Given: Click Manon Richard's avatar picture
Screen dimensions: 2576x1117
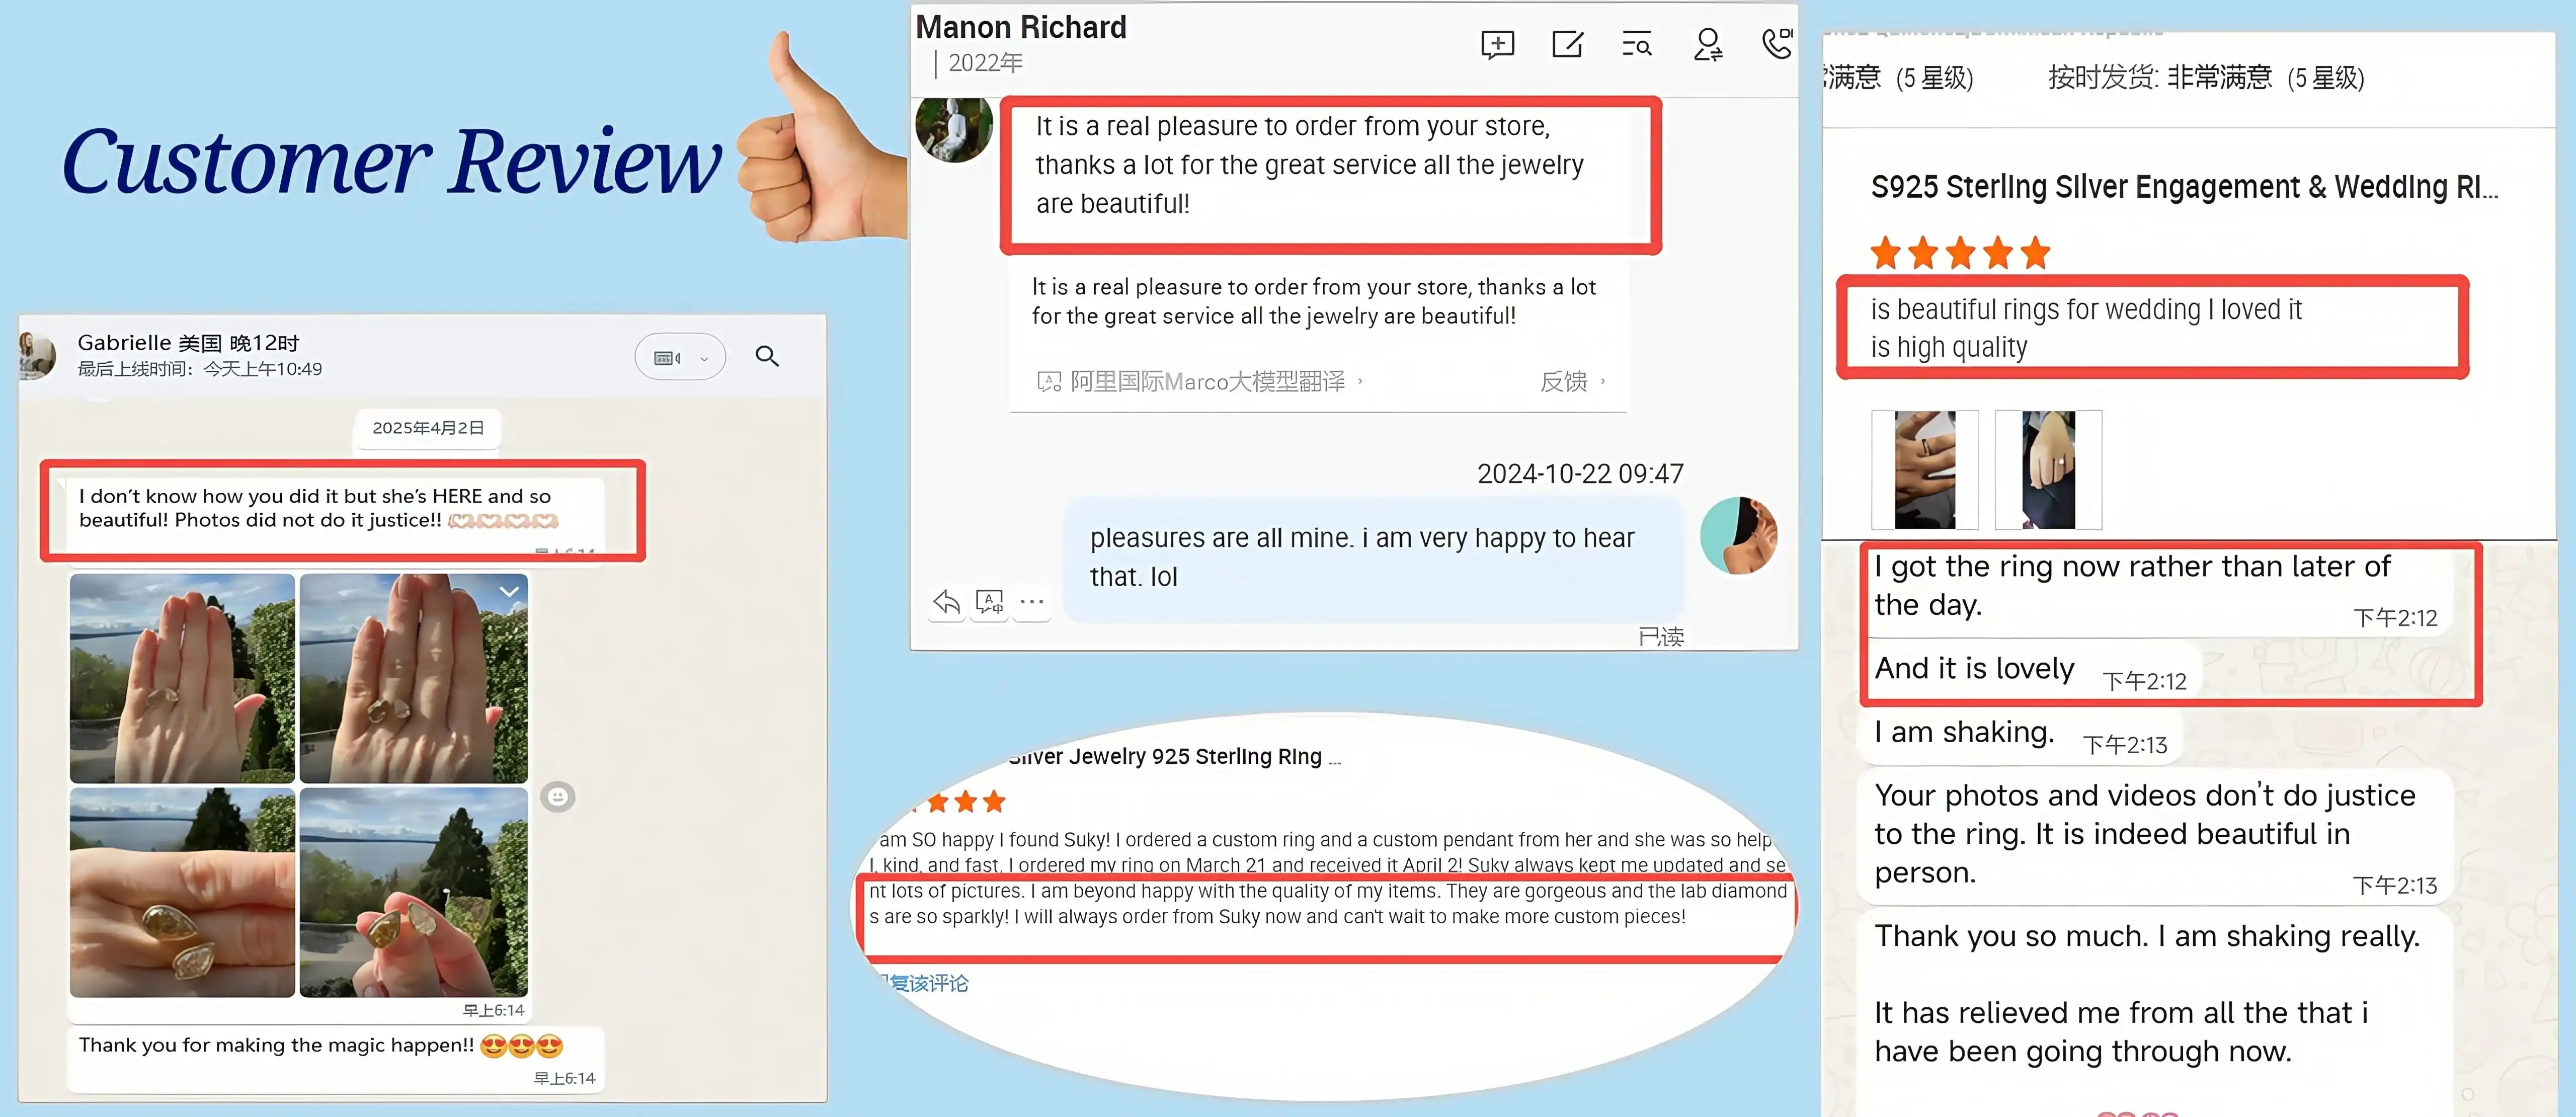Looking at the screenshot, I should pyautogui.click(x=954, y=129).
